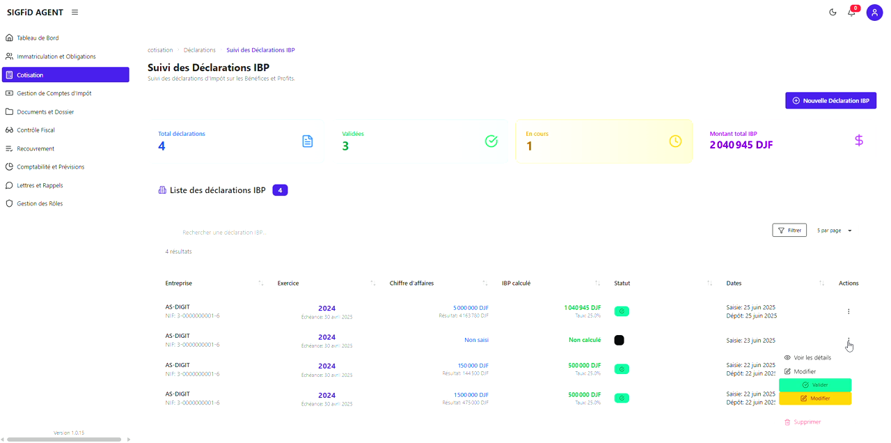Follow the Déclarations breadcrumb link
Screen dimensions: 891x443
click(x=200, y=50)
